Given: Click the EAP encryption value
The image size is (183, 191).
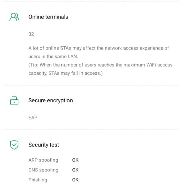Looking at the screenshot, I should pyautogui.click(x=33, y=118).
